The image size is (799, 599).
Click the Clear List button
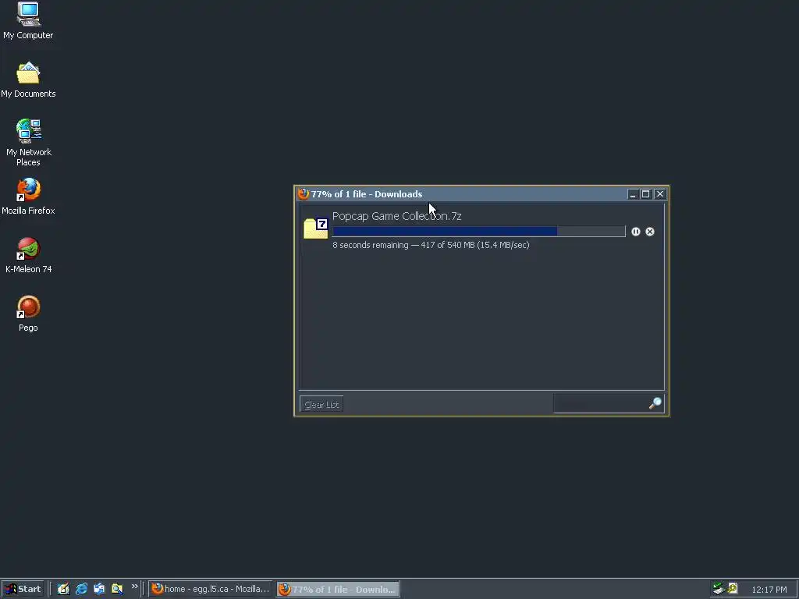point(321,405)
